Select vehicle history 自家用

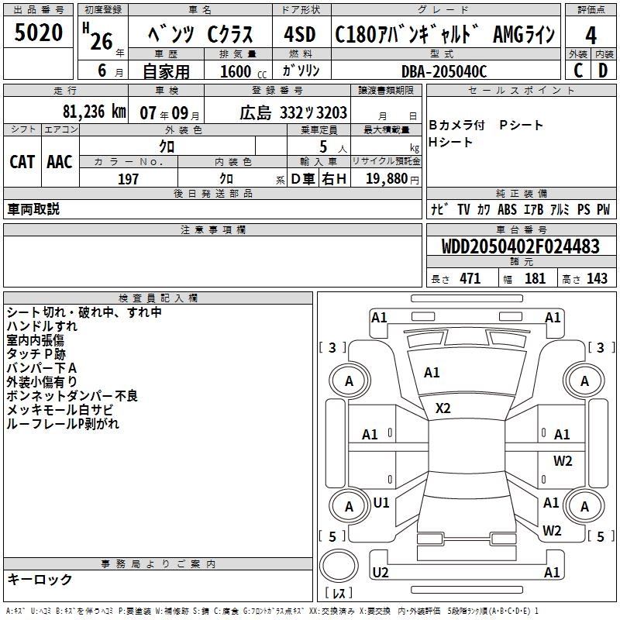tap(166, 71)
